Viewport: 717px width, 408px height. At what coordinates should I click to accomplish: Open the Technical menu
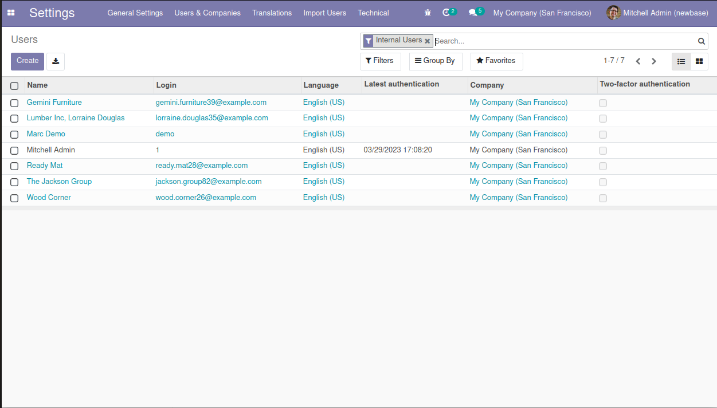click(373, 13)
